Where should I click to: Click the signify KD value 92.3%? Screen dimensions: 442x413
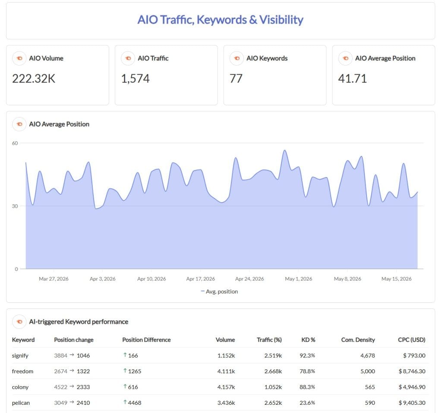(x=307, y=356)
